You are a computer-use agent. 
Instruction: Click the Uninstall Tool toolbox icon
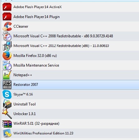click(7, 104)
